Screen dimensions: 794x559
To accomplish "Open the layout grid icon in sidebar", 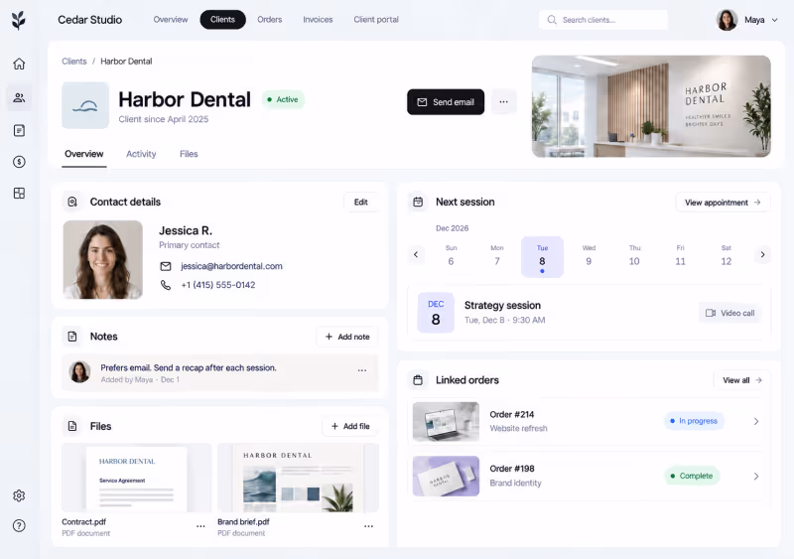I will (x=19, y=193).
